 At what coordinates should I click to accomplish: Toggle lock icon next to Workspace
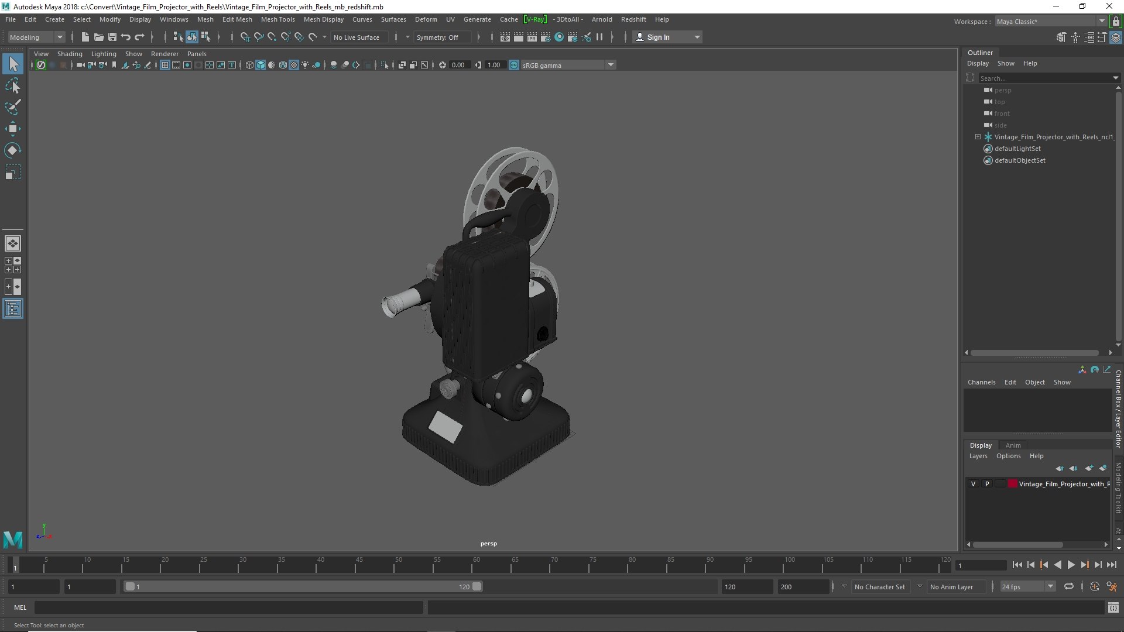coord(1116,21)
